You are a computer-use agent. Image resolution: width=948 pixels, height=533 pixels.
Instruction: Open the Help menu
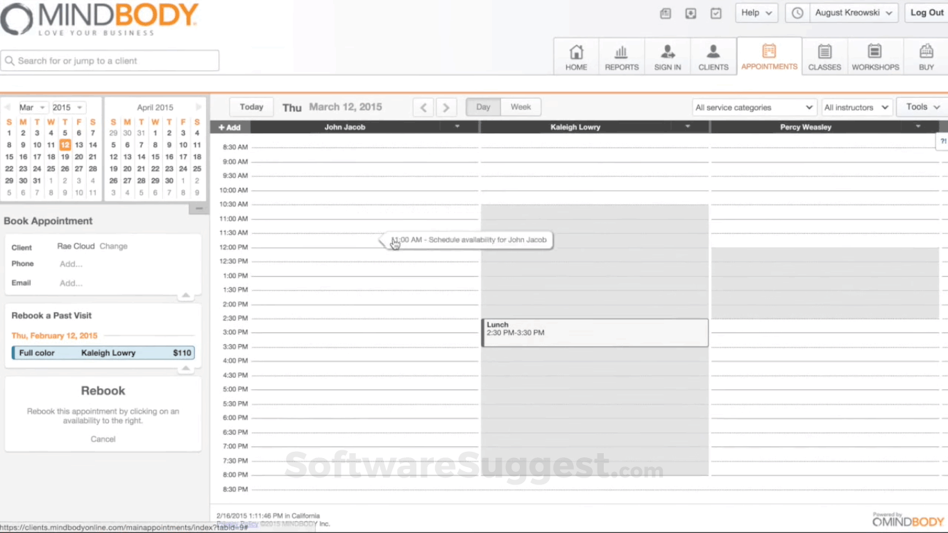[x=756, y=12]
